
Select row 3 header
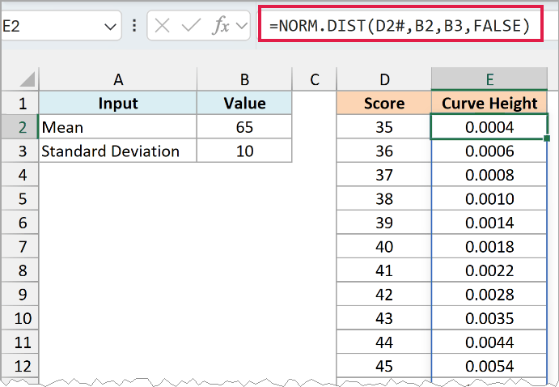(x=19, y=151)
